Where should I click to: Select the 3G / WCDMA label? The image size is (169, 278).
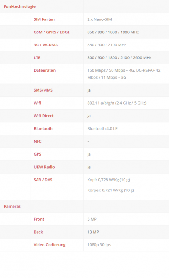pos(46,45)
